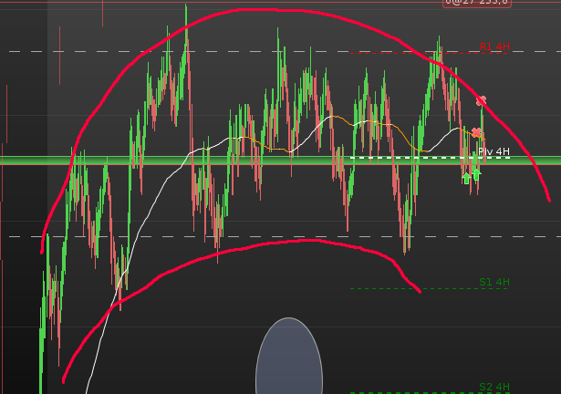Image resolution: width=561 pixels, height=394 pixels.
Task: Click the R1 4H resistance label
Action: 494,47
